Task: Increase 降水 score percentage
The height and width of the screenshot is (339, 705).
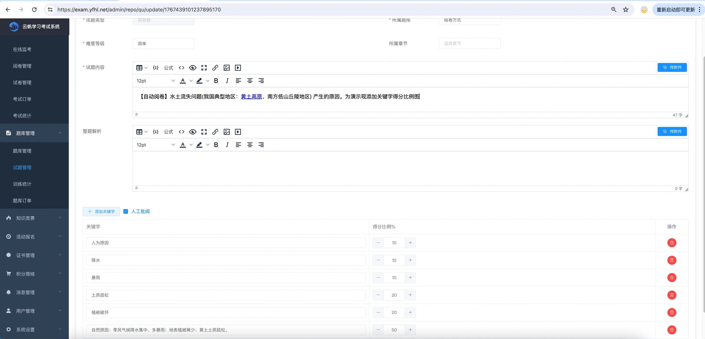Action: 410,260
